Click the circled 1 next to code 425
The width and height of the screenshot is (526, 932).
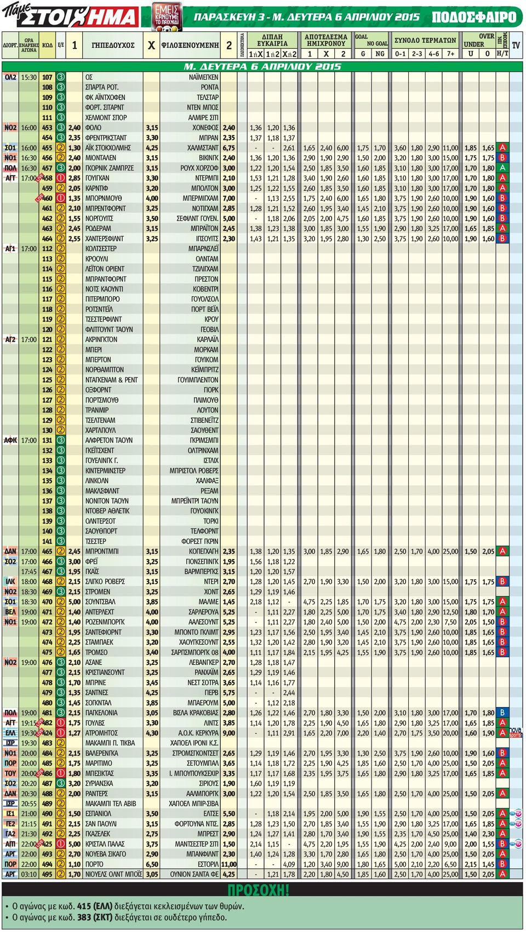(x=60, y=844)
